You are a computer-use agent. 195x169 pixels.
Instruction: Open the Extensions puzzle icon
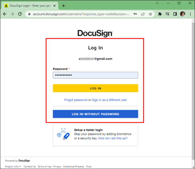pyautogui.click(x=160, y=14)
